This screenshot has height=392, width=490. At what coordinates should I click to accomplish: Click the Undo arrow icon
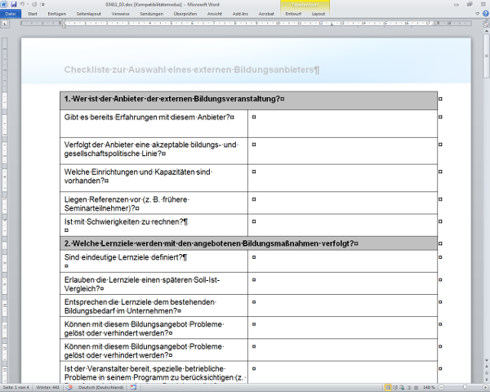click(22, 4)
